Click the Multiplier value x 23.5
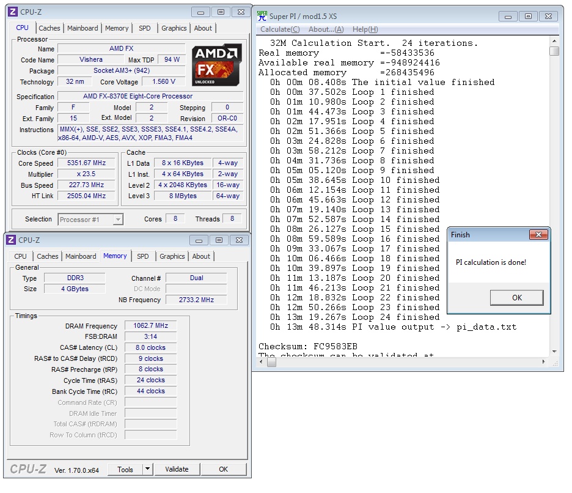 [86, 174]
